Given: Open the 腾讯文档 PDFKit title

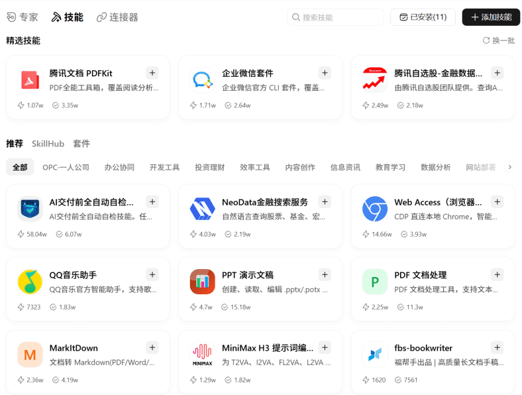Looking at the screenshot, I should pyautogui.click(x=81, y=74).
